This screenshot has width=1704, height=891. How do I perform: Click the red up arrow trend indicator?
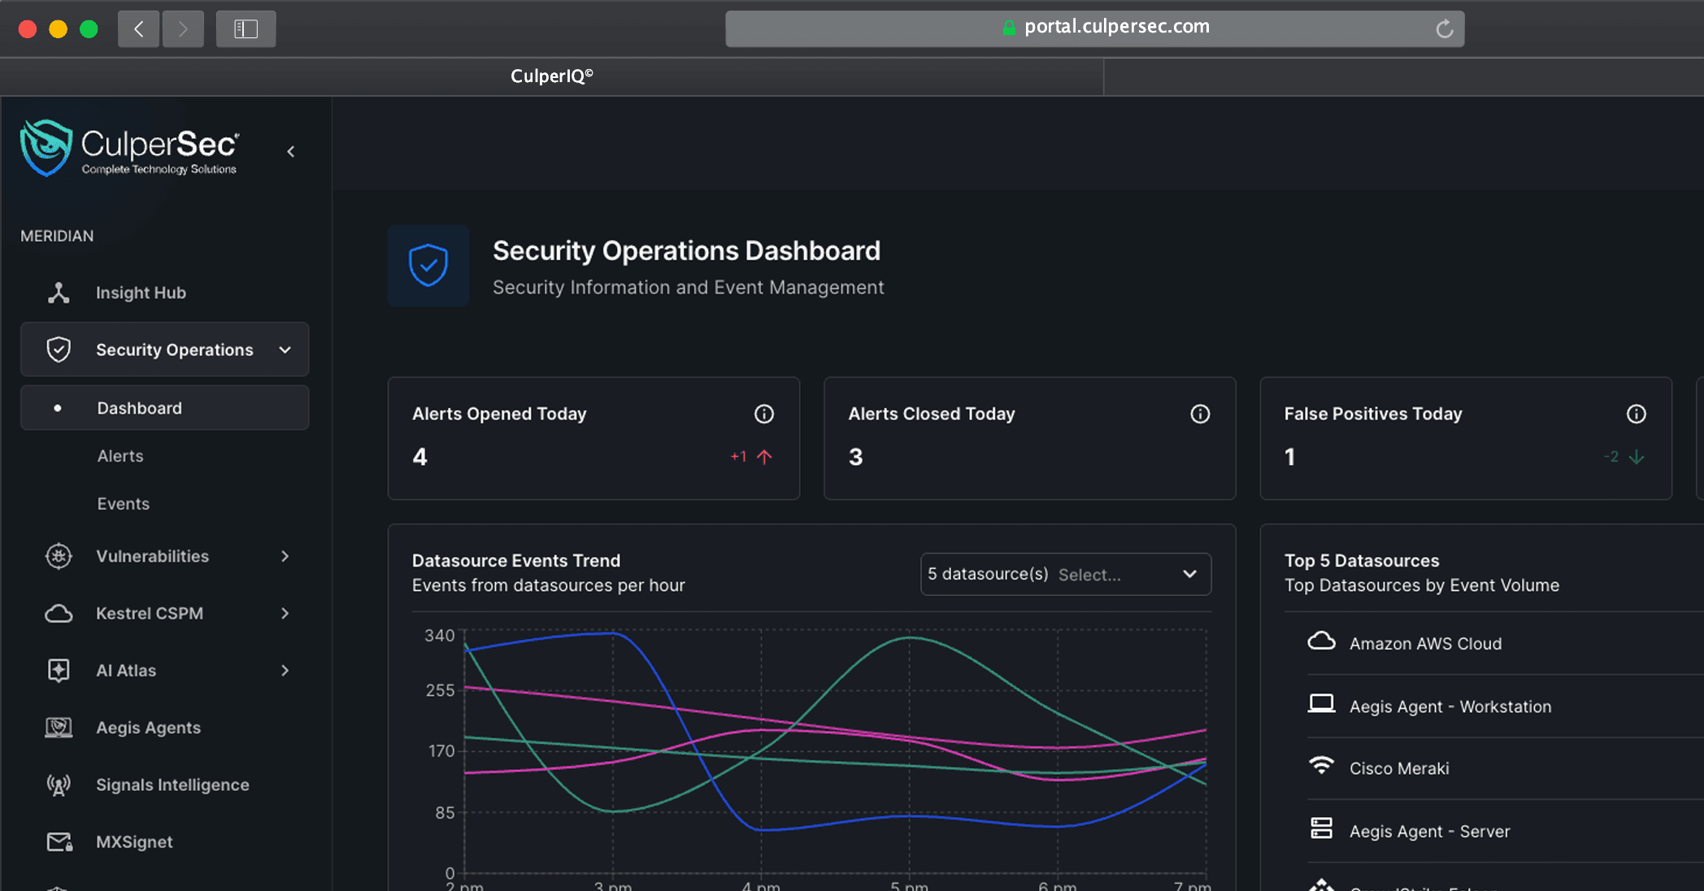[764, 457]
